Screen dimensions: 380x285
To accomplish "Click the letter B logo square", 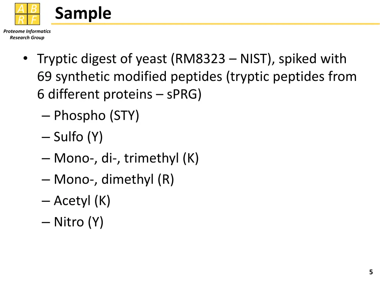I will pos(34,9).
